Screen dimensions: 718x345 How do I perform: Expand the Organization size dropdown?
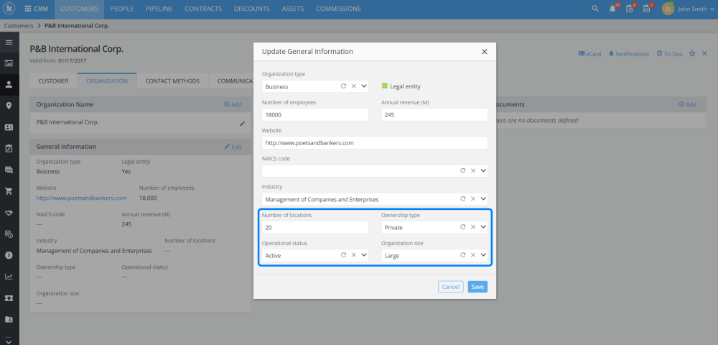tap(483, 255)
